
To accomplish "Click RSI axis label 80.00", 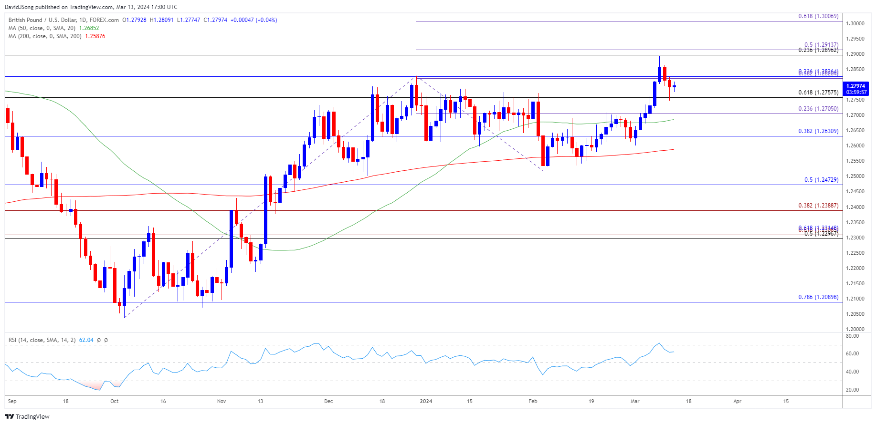I will (x=852, y=336).
